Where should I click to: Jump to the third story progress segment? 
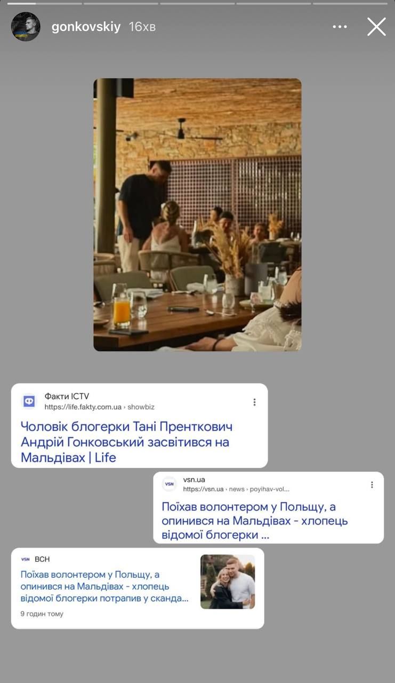197,4
